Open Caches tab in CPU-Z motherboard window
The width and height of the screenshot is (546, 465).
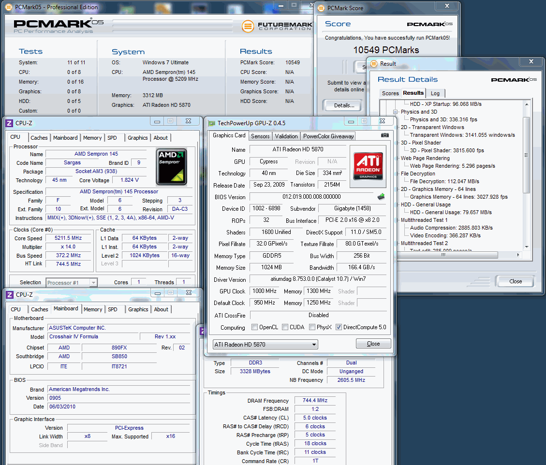pyautogui.click(x=39, y=309)
